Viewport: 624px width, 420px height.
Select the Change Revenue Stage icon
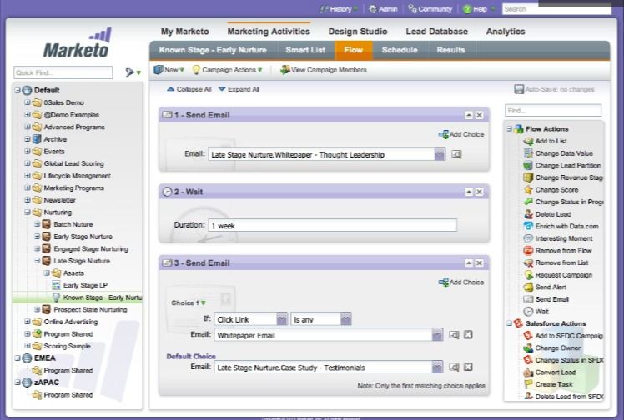tap(528, 177)
